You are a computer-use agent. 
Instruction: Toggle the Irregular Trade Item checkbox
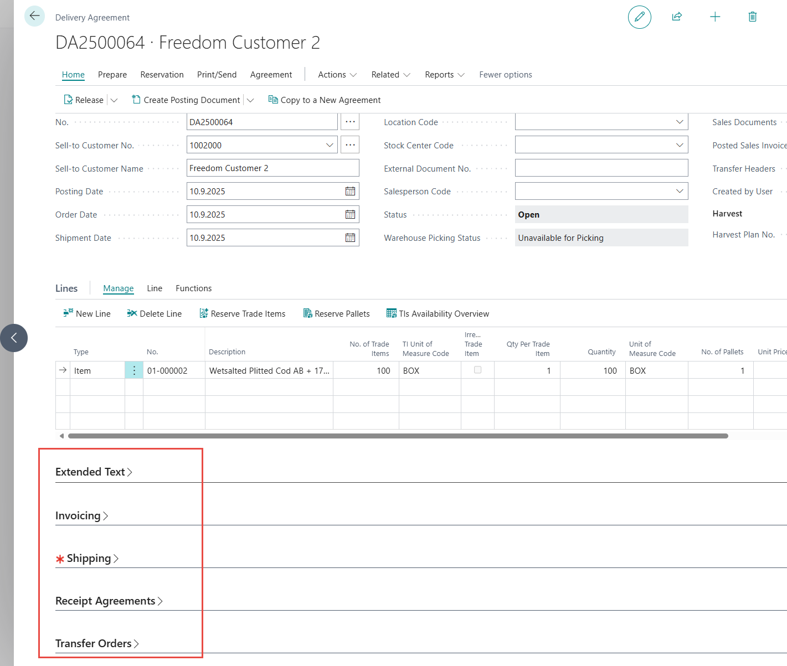477,370
